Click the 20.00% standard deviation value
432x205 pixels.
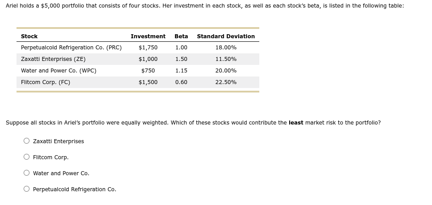(226, 71)
